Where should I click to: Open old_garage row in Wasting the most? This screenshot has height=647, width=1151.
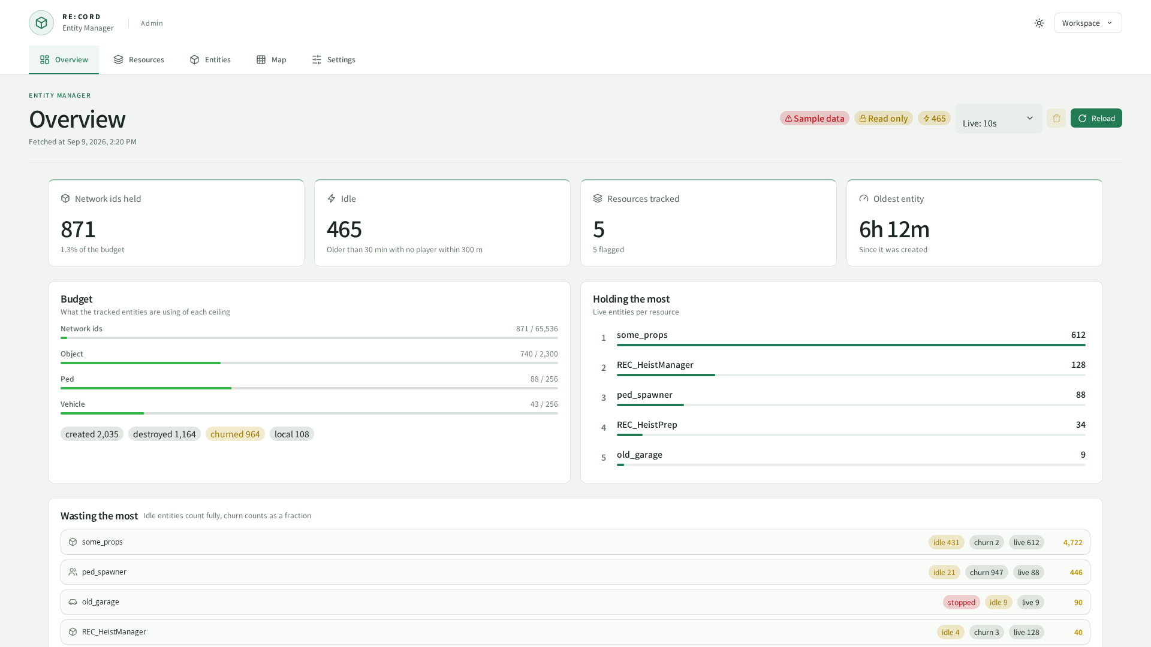pos(575,602)
